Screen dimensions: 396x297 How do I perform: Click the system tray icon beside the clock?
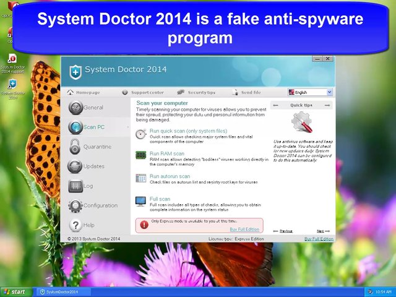pyautogui.click(x=370, y=292)
